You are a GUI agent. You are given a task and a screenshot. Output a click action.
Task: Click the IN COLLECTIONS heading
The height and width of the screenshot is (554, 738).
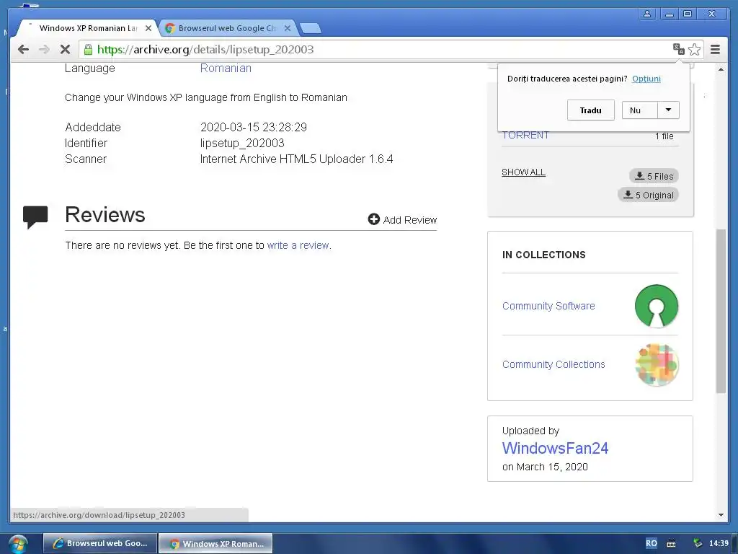(x=543, y=255)
